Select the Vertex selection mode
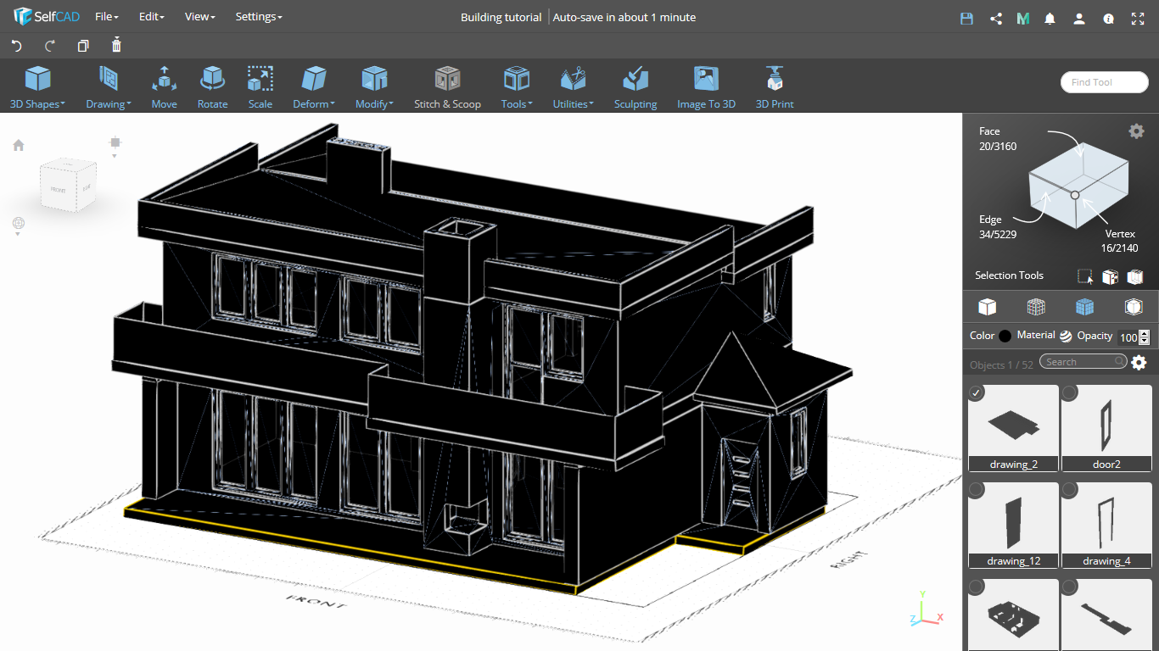The width and height of the screenshot is (1159, 651). coord(1118,241)
